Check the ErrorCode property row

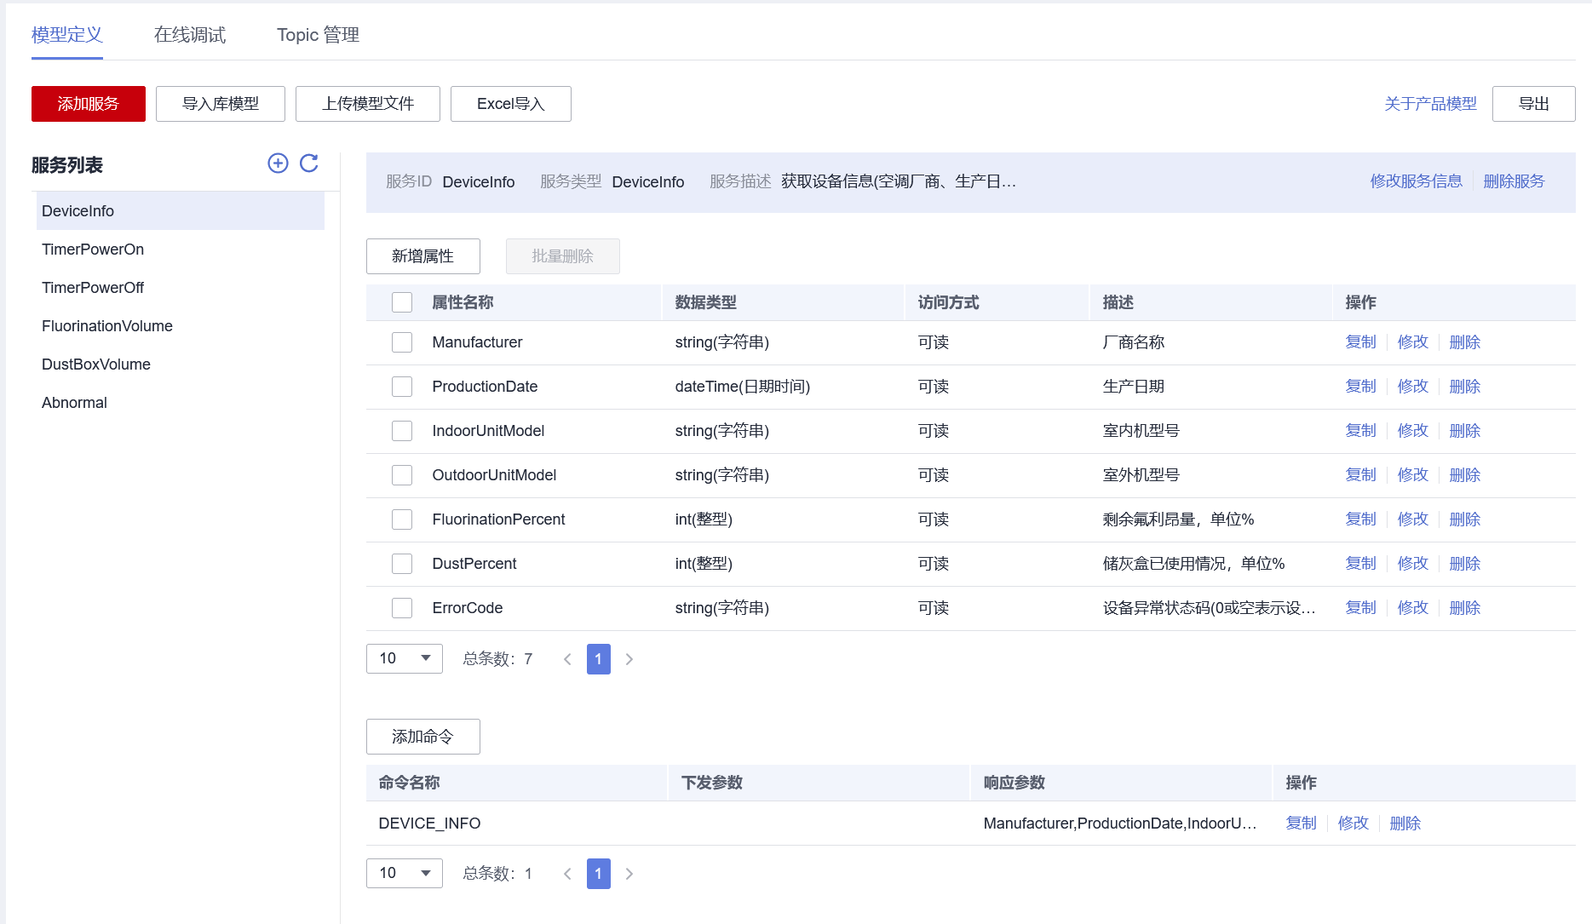click(x=401, y=607)
